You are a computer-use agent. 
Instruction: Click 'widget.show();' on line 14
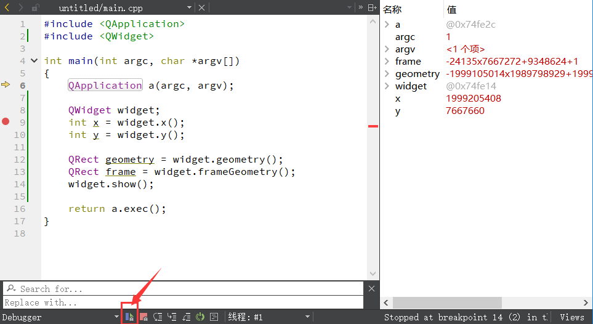(111, 184)
